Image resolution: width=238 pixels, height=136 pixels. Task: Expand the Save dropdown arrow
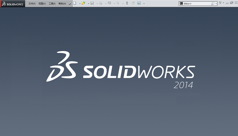pos(97,4)
